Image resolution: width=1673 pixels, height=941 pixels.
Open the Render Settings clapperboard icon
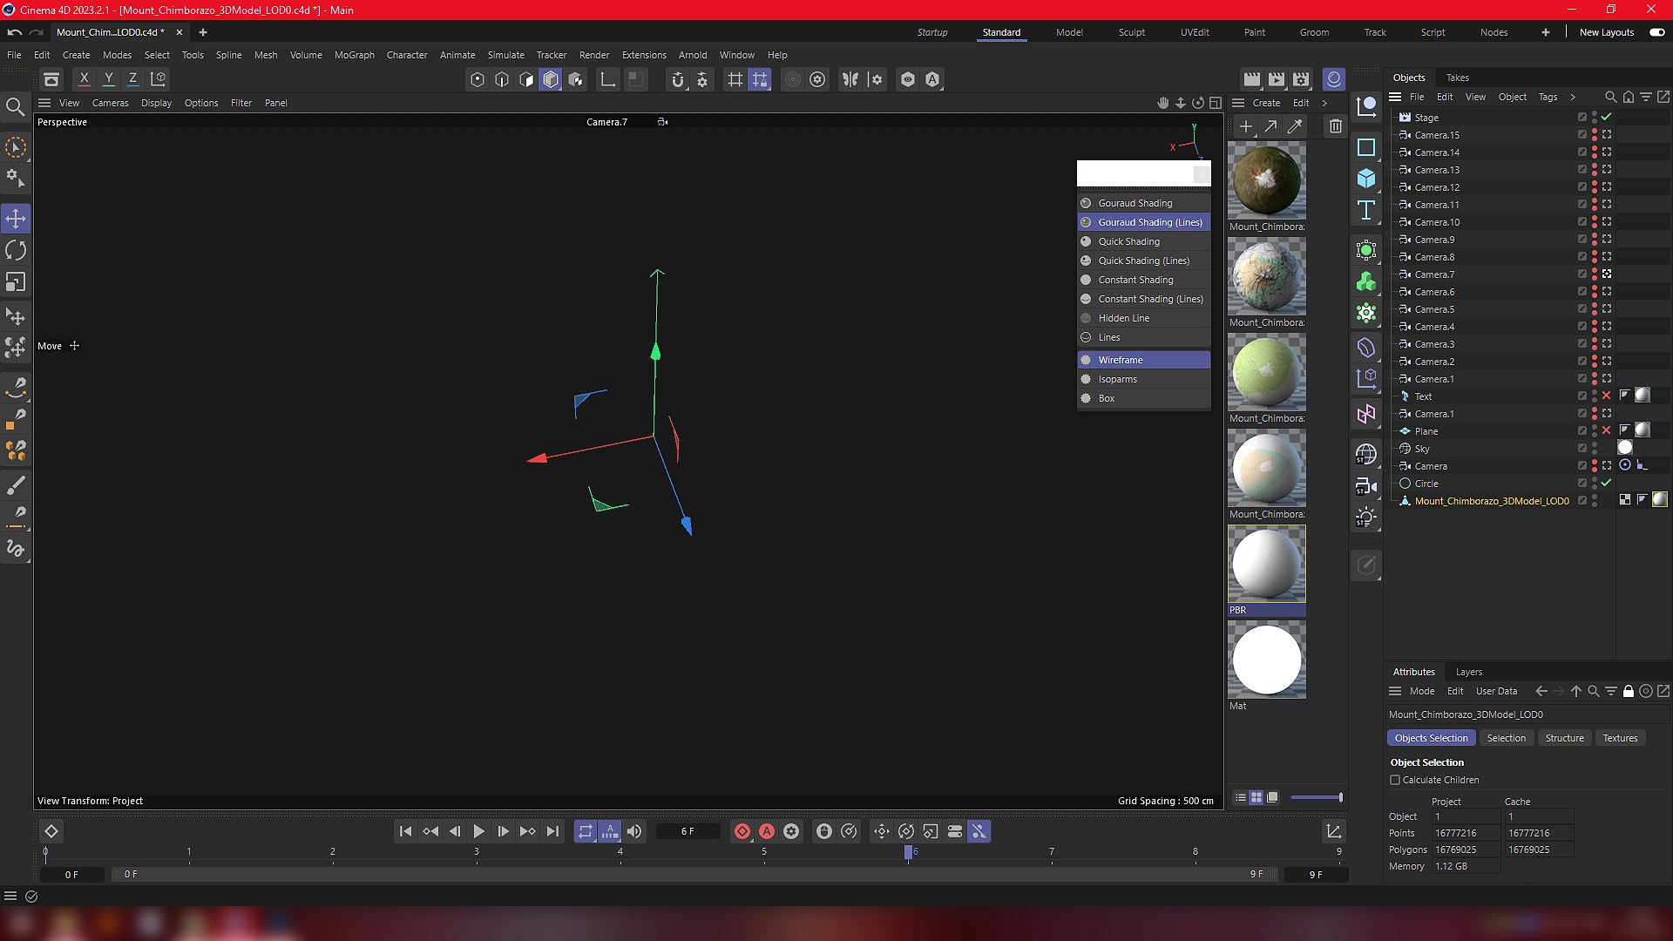click(1301, 79)
